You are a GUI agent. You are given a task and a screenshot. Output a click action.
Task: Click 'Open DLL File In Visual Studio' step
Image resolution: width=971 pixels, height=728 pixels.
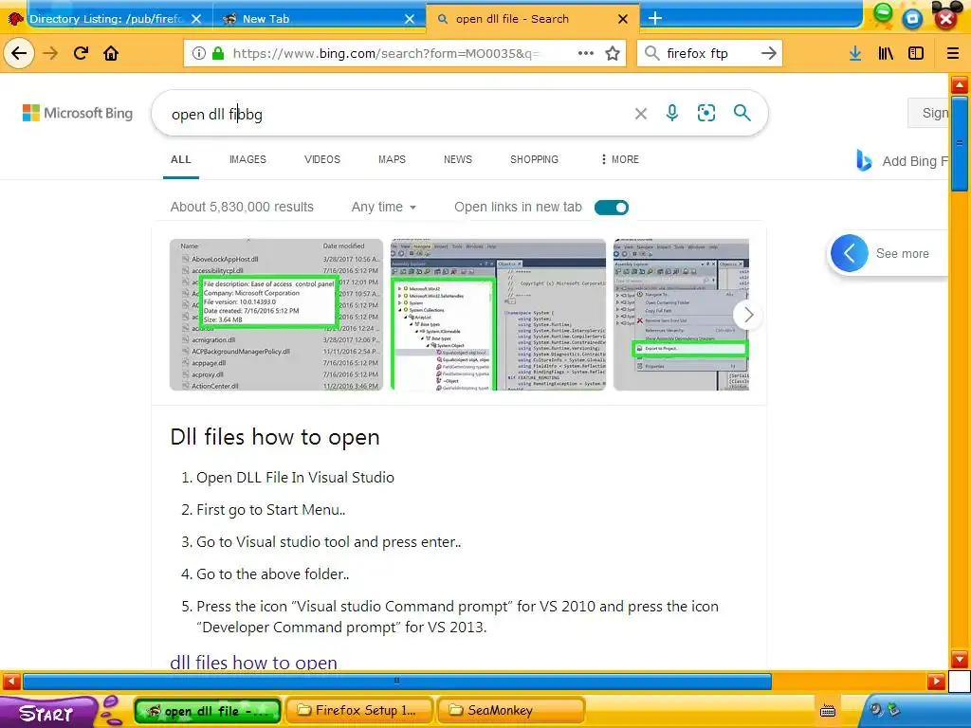tap(295, 478)
